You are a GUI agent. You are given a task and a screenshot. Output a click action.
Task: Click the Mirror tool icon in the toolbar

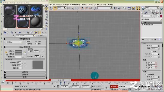(115, 8)
